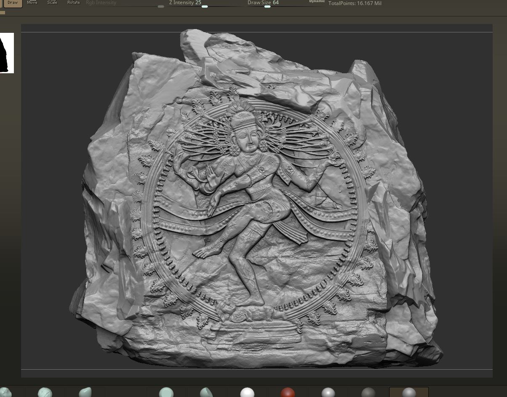The height and width of the screenshot is (397, 507).
Task: Adjust the Z Intensity slider
Action: (206, 3)
